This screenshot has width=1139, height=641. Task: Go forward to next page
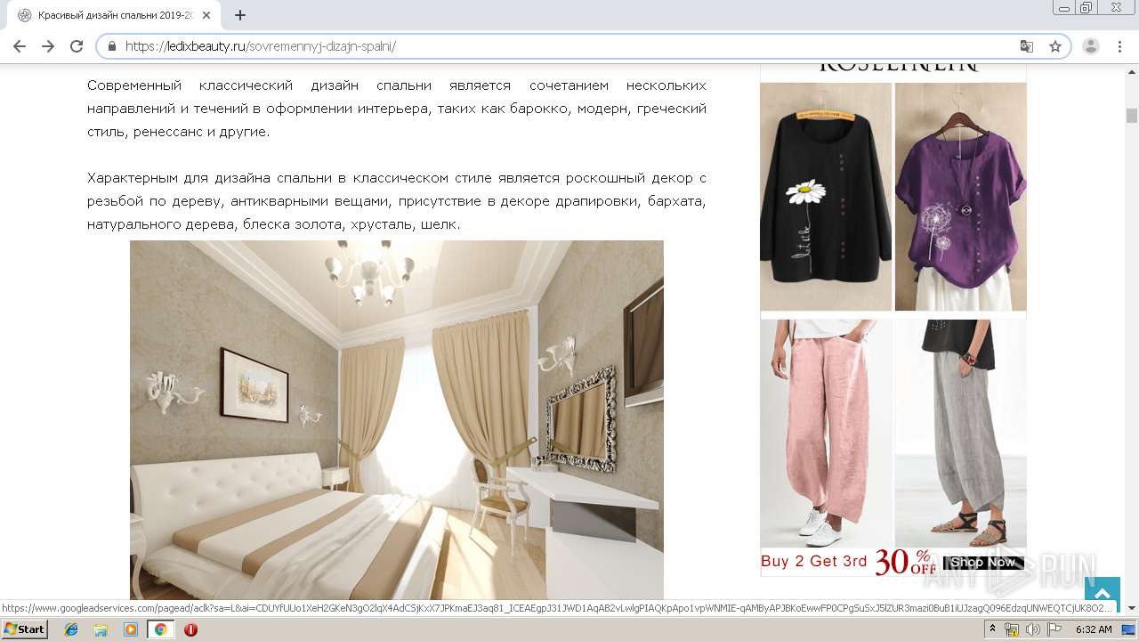tap(47, 46)
